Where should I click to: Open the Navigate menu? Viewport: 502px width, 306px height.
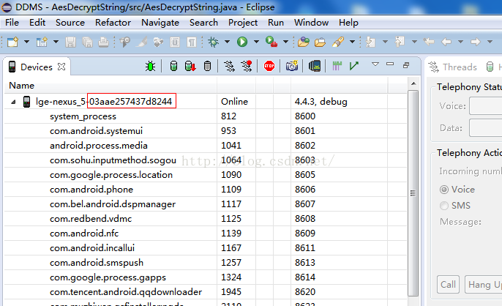[x=160, y=23]
